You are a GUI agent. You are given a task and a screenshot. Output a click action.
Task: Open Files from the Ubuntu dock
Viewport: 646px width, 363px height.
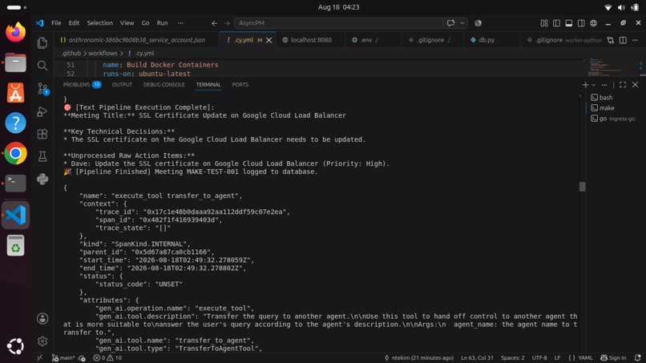(x=15, y=63)
